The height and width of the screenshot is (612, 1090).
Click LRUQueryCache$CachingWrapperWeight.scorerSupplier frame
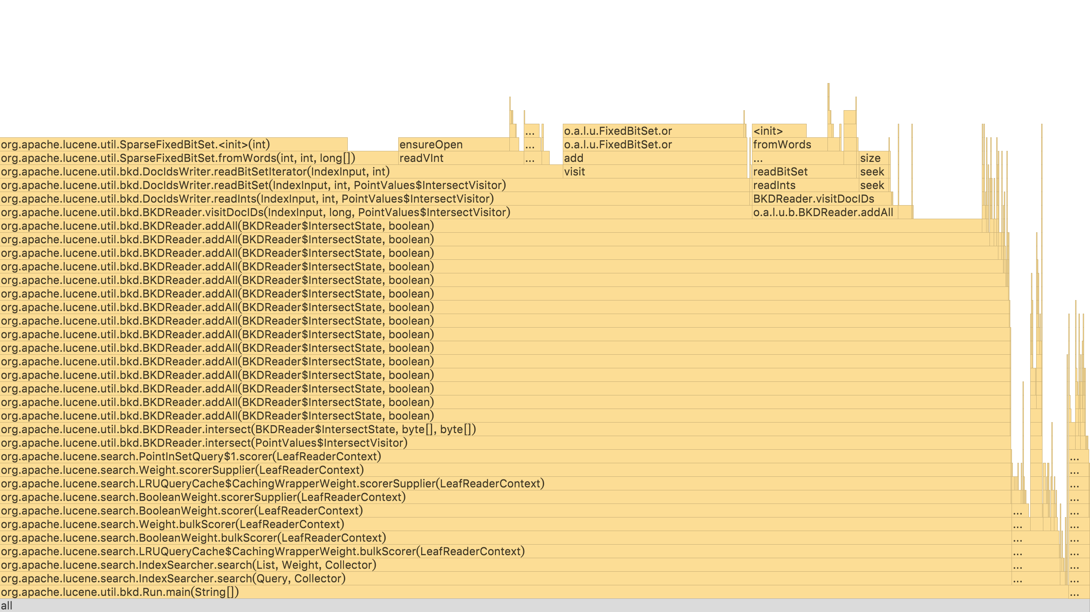click(506, 484)
